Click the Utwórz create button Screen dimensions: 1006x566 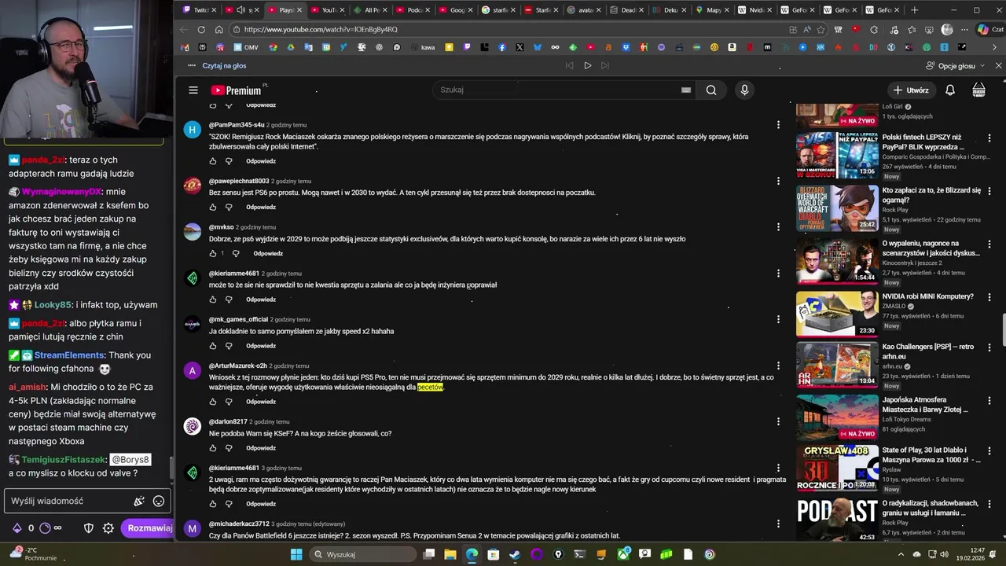pyautogui.click(x=912, y=90)
